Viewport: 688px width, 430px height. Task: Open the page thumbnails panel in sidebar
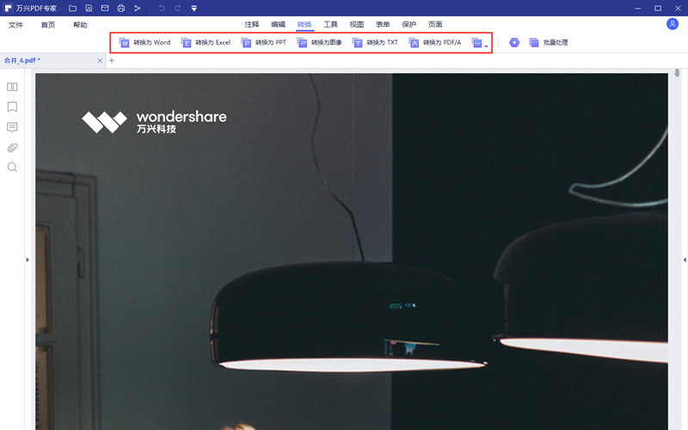click(12, 87)
